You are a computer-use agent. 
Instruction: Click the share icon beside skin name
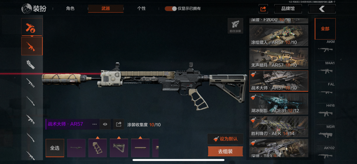pyautogui.click(x=118, y=124)
